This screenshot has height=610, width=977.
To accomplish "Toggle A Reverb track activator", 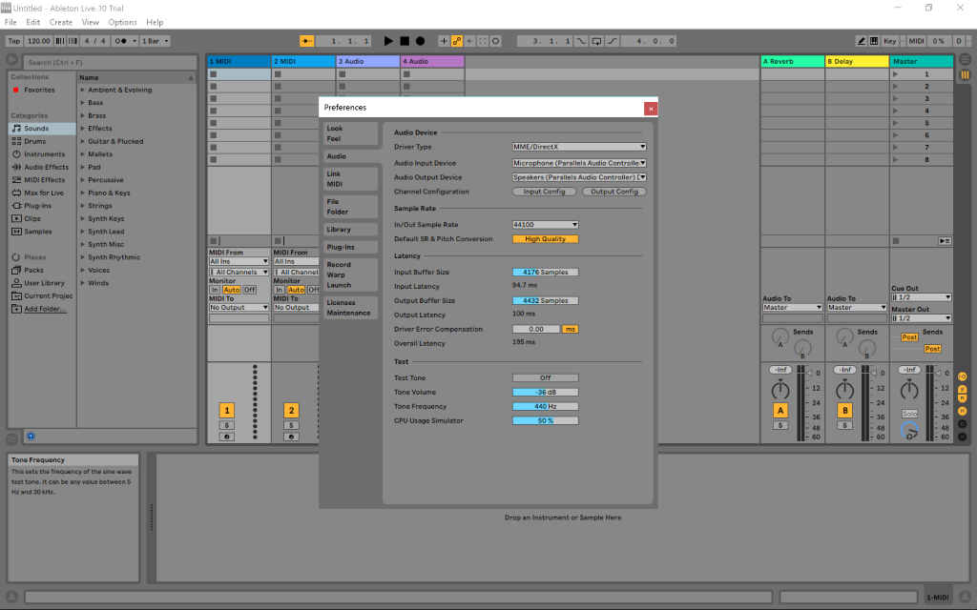I will click(780, 410).
